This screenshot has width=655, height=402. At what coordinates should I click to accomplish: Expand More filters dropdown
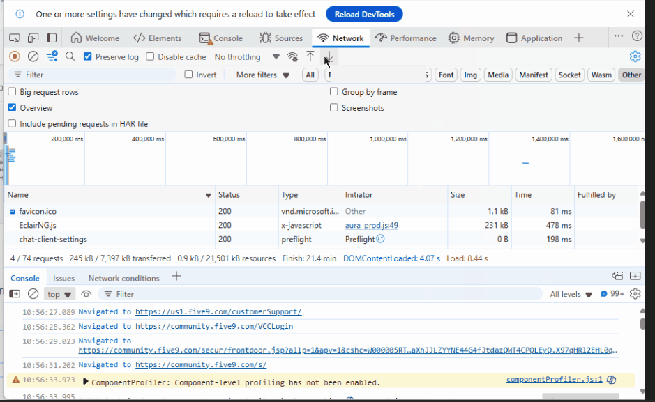pos(263,75)
